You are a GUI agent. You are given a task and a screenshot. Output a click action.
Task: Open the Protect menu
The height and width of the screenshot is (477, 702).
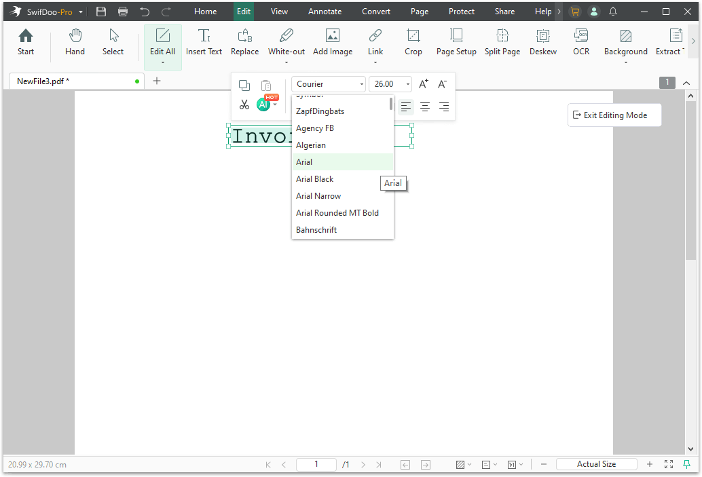pyautogui.click(x=461, y=12)
